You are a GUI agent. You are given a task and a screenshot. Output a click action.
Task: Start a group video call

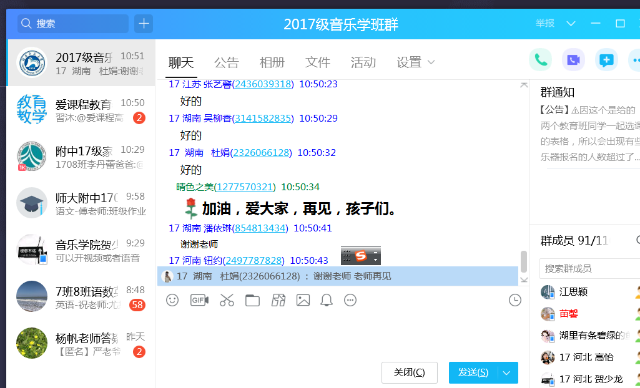click(x=573, y=60)
